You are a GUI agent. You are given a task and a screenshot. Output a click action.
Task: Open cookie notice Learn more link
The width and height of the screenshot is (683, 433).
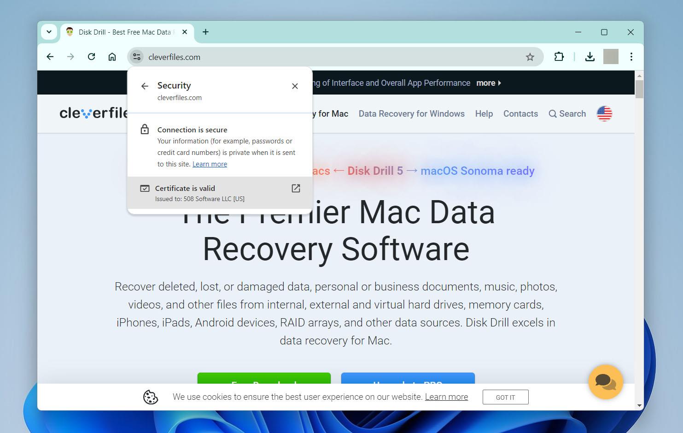click(x=446, y=397)
